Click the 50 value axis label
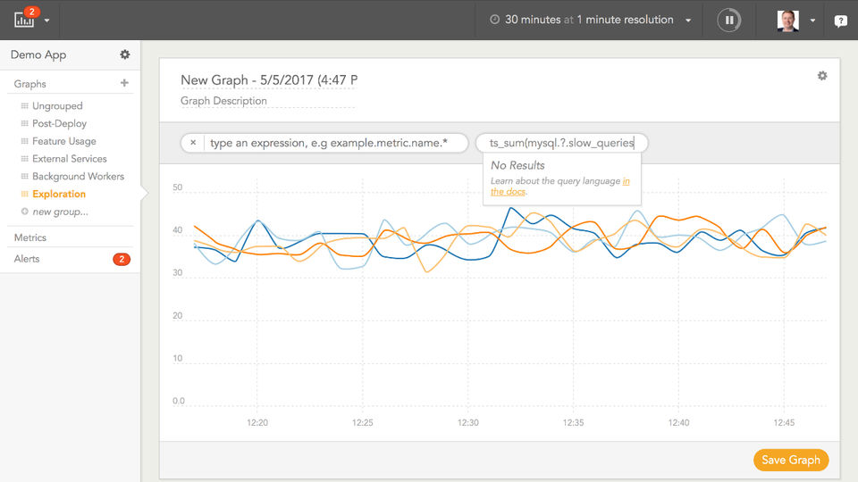This screenshot has width=858, height=482. pyautogui.click(x=177, y=187)
